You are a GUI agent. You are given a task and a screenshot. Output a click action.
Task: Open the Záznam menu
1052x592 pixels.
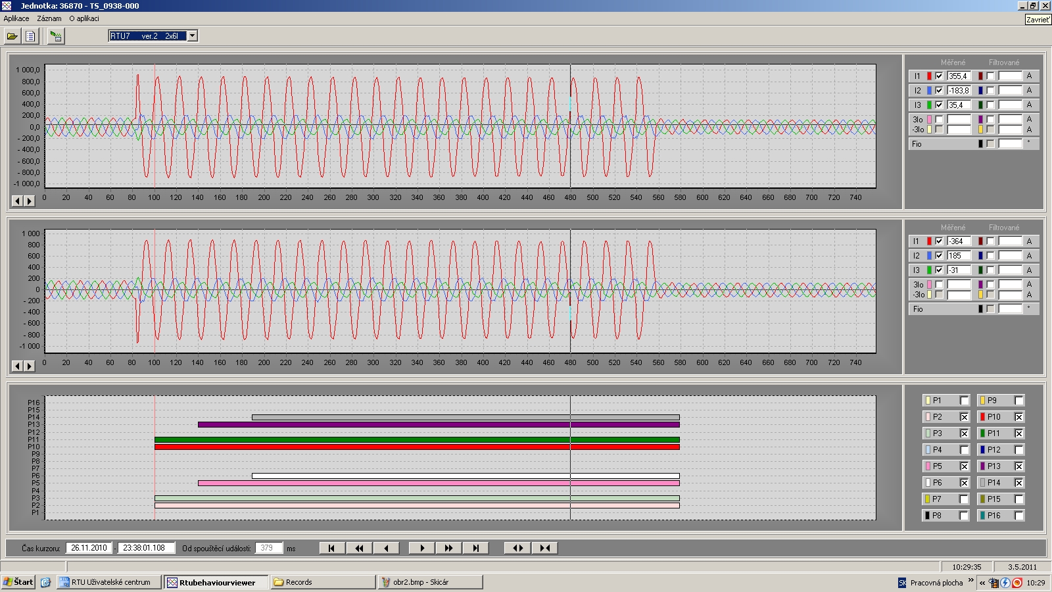pos(49,18)
